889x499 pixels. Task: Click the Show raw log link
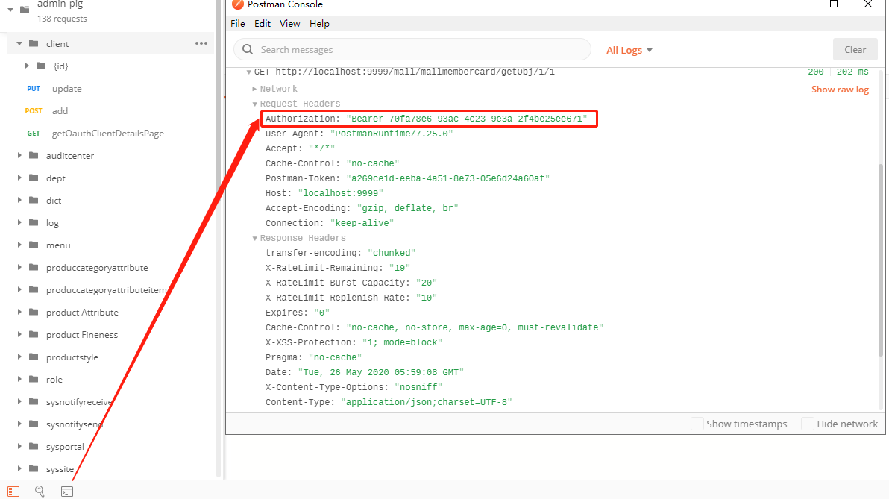pyautogui.click(x=840, y=90)
